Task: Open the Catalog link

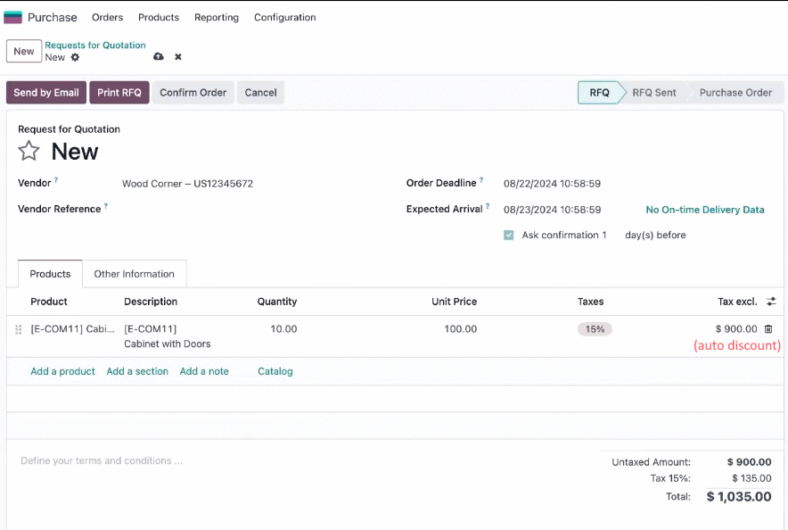Action: (275, 371)
